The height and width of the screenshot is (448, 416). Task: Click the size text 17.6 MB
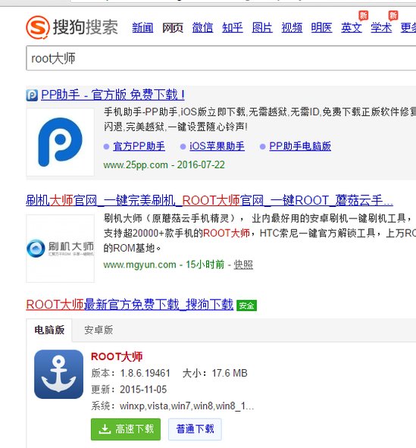[x=230, y=373]
